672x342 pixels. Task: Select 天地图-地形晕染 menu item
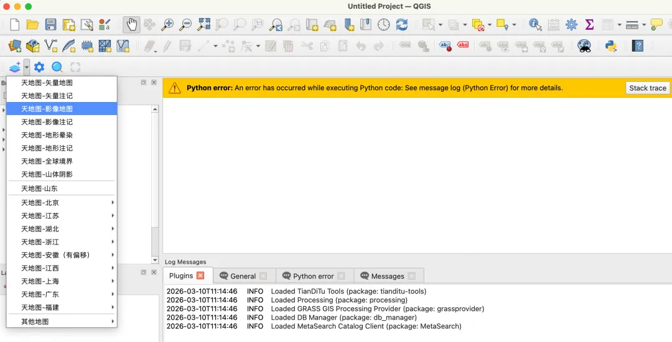click(x=62, y=135)
